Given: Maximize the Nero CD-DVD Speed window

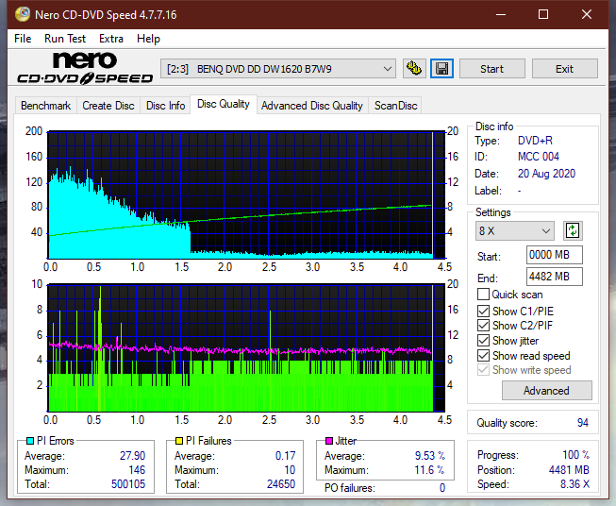Looking at the screenshot, I should (543, 14).
